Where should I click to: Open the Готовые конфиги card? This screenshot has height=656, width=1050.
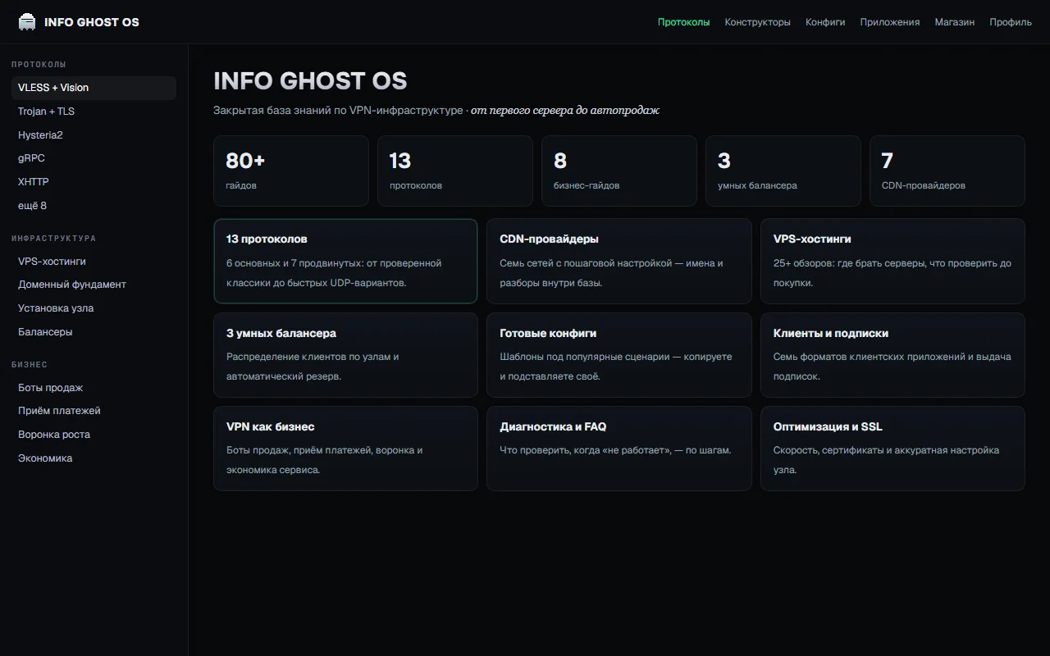click(x=619, y=355)
